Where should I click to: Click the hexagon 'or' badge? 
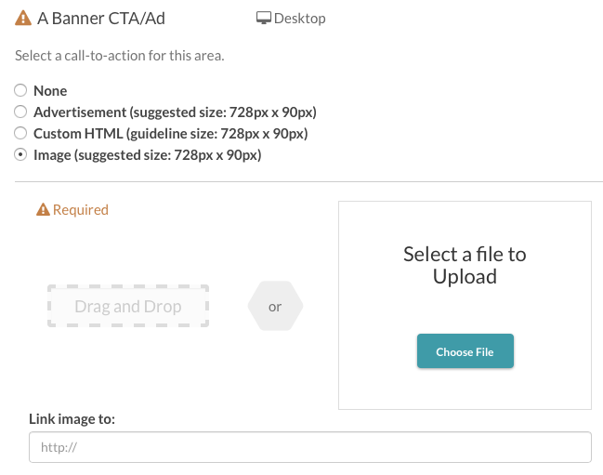pos(275,306)
